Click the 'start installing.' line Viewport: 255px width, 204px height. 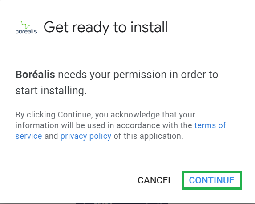click(51, 91)
